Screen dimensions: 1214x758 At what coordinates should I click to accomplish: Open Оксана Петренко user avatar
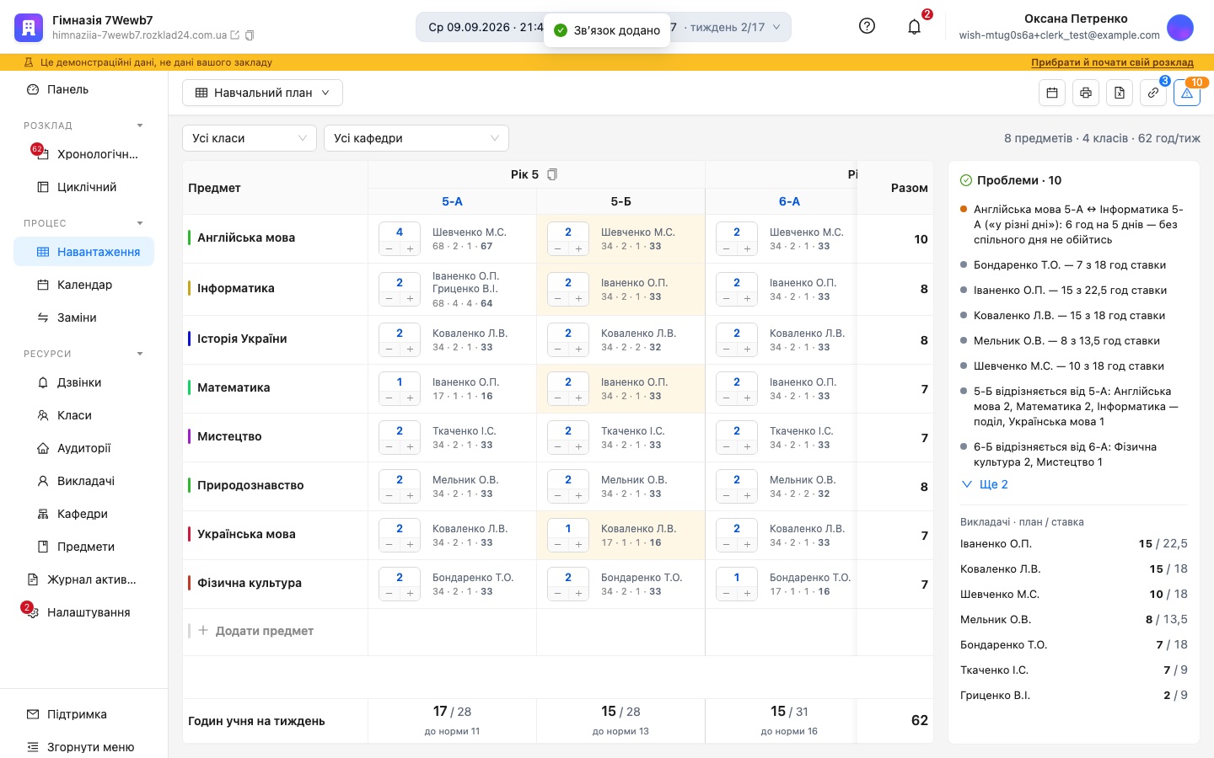coord(1180,27)
